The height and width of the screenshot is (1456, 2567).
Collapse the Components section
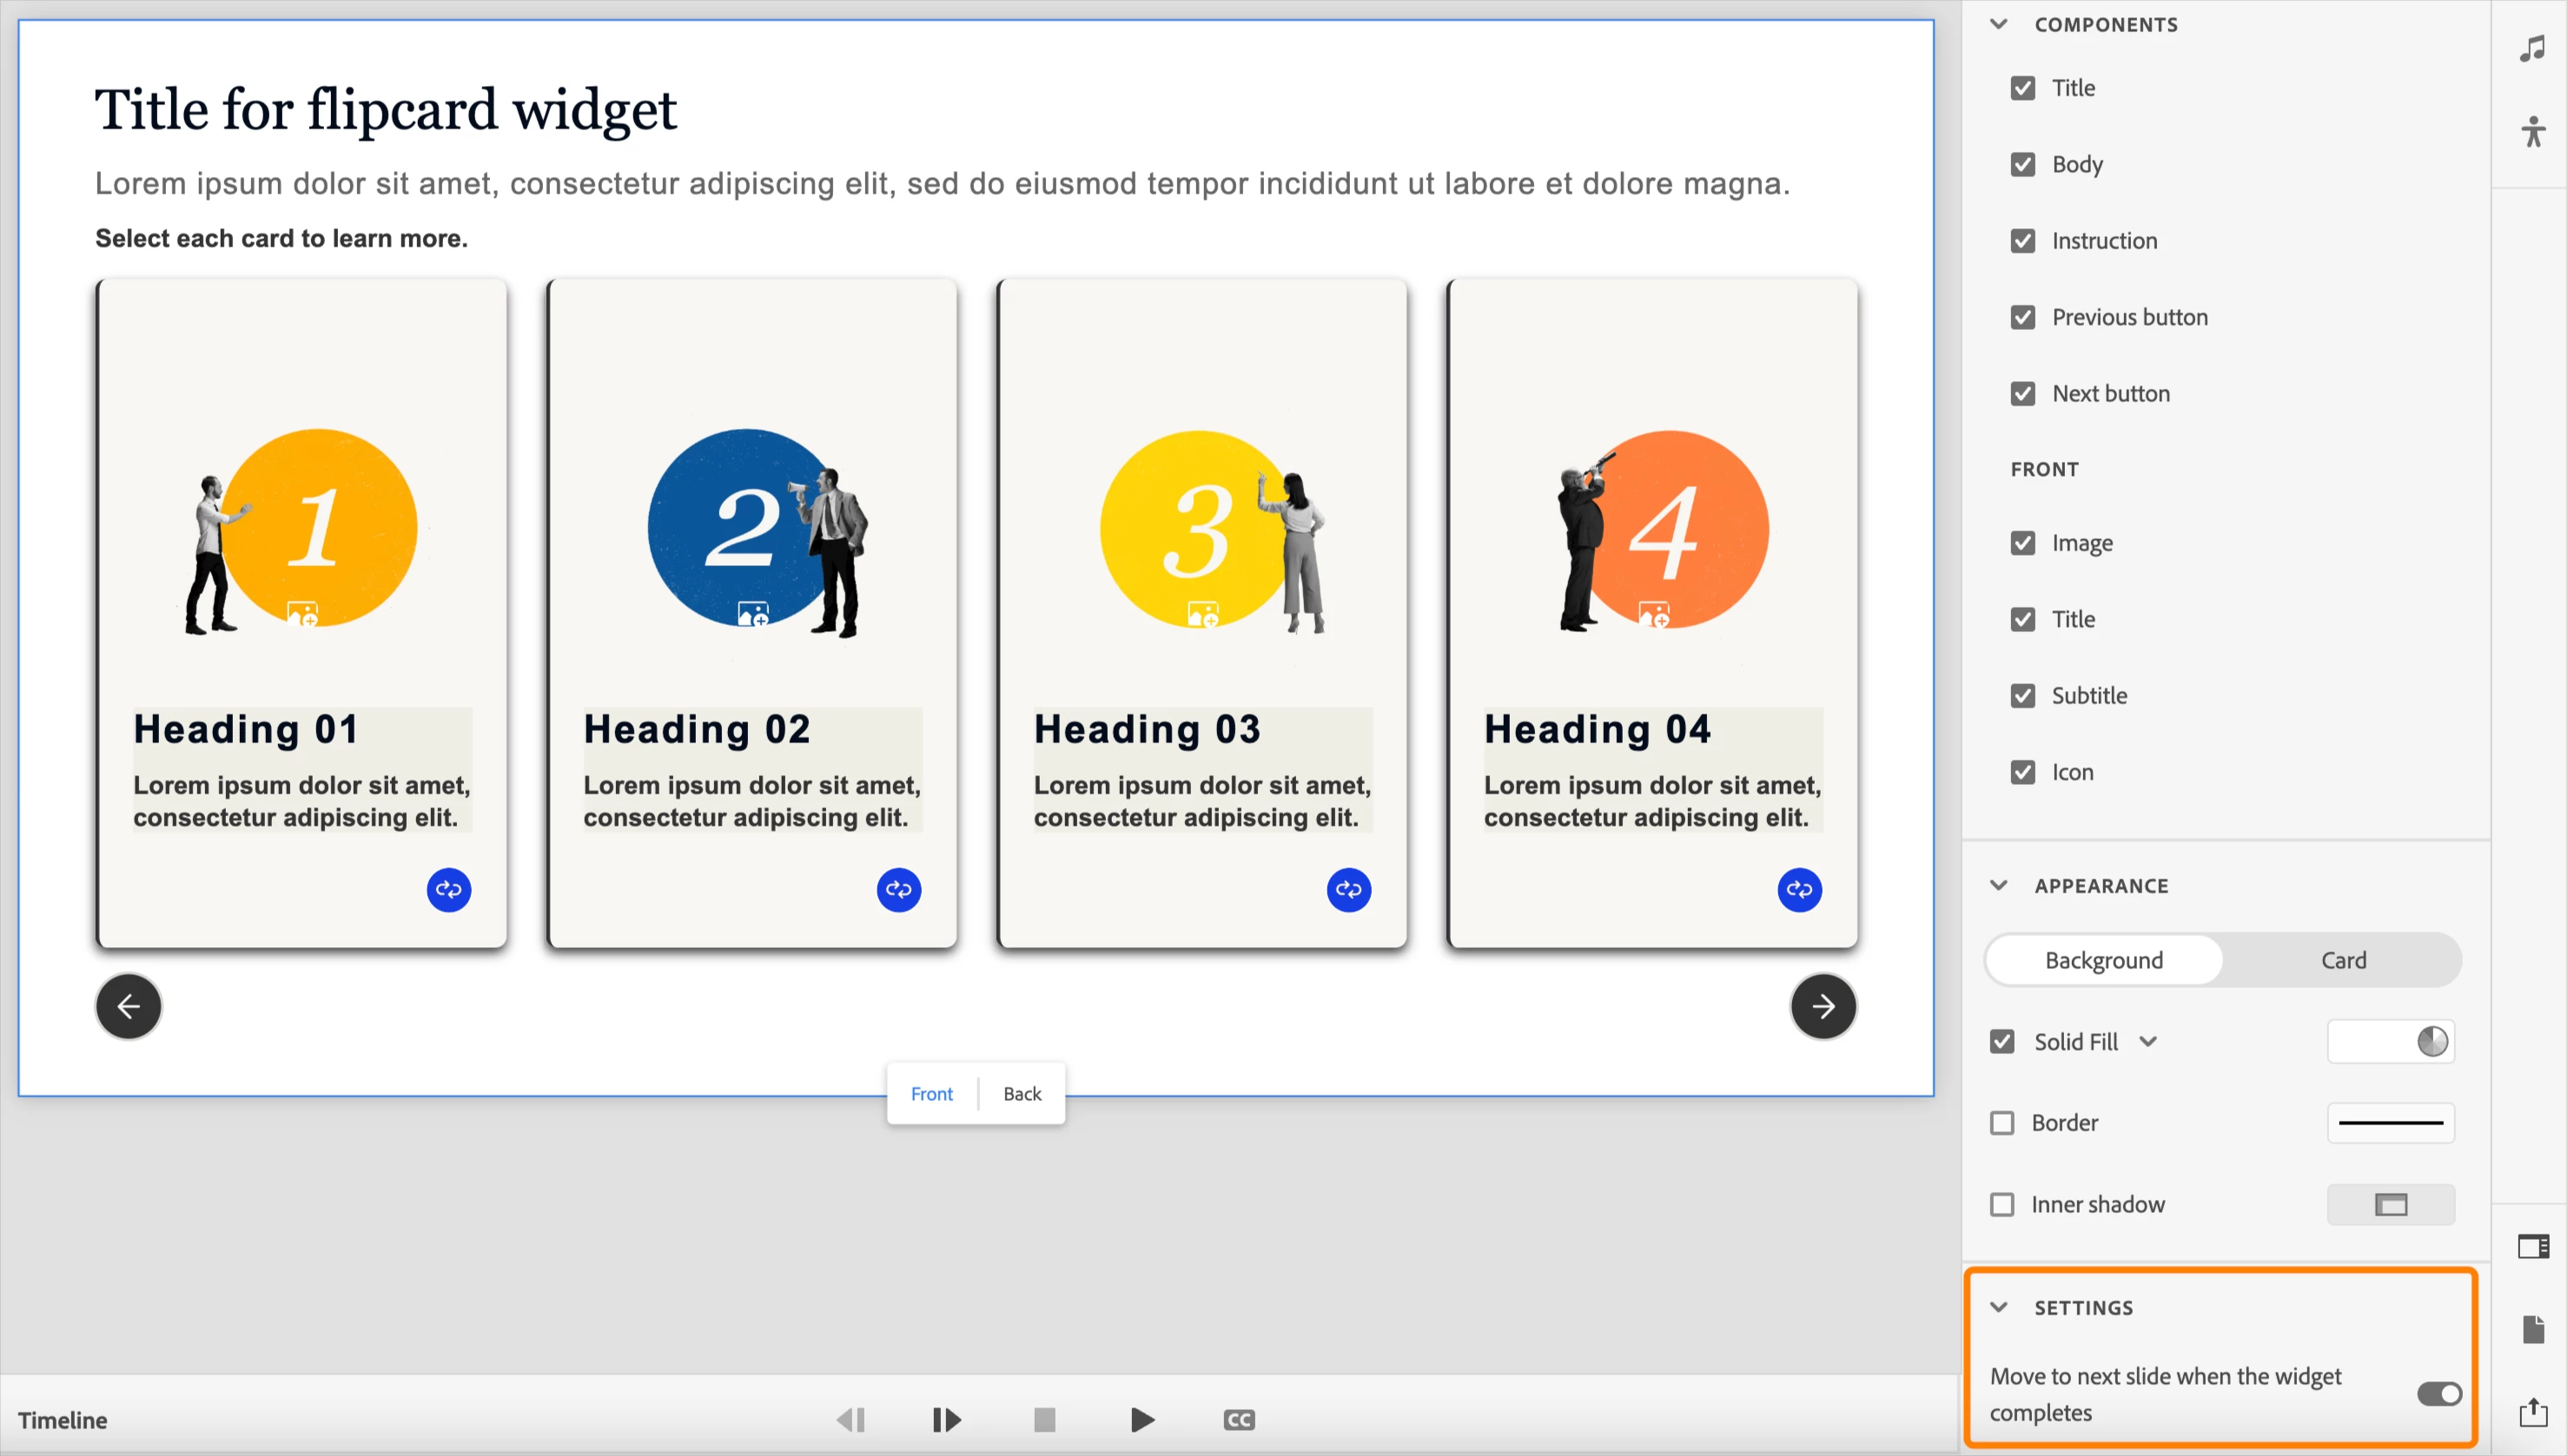click(1998, 24)
